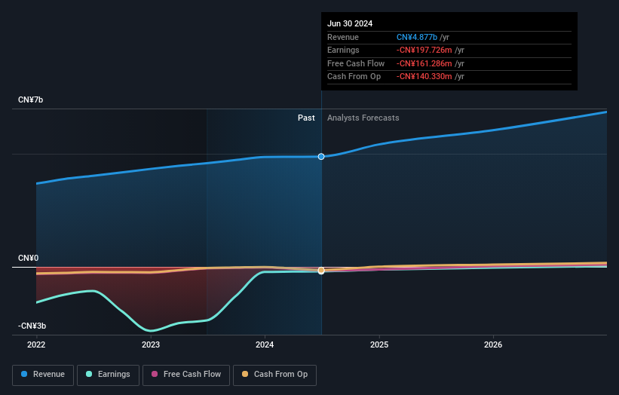Select the Revenue data point marker at Jun 2024

[321, 157]
